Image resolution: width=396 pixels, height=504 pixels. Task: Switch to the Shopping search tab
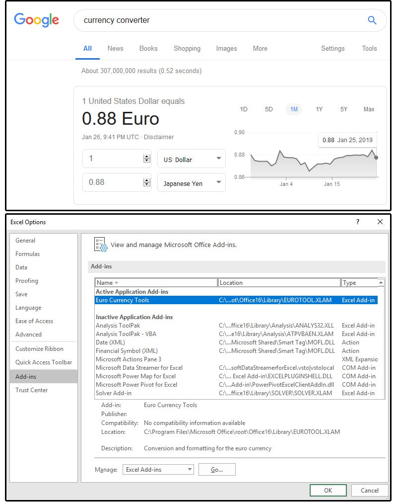(187, 49)
